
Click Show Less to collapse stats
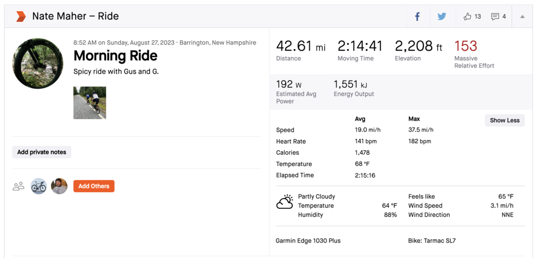click(504, 120)
